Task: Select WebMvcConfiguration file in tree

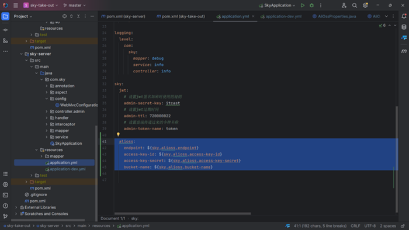Action: [77, 105]
